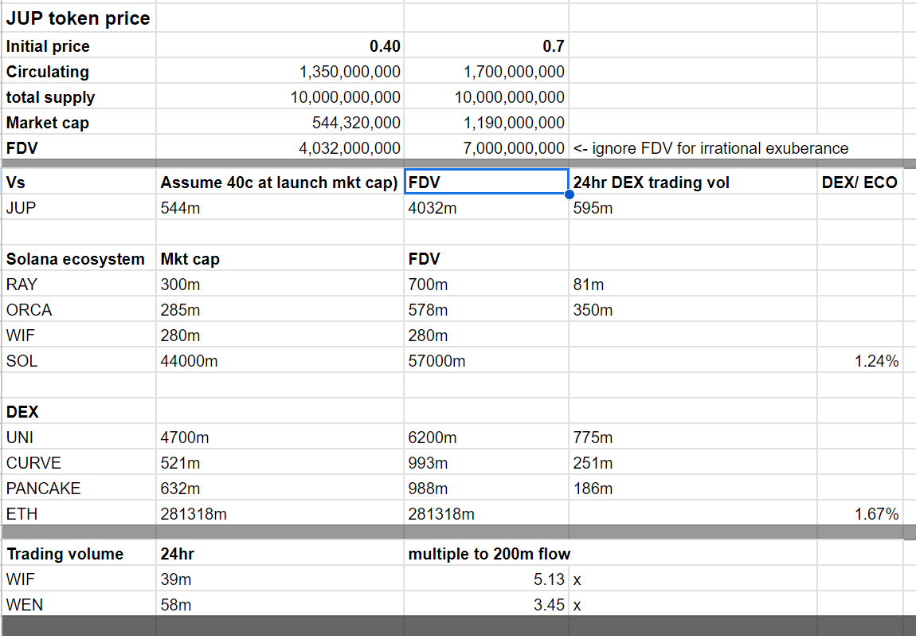This screenshot has width=916, height=636.
Task: Select JUP's 544m market cap cell
Action: tap(280, 207)
